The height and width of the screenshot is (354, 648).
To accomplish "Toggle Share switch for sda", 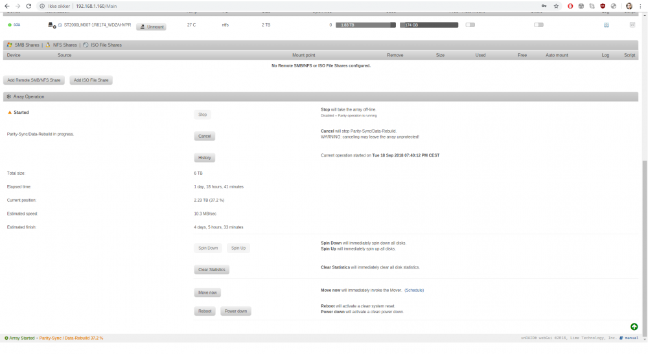I will pos(538,25).
